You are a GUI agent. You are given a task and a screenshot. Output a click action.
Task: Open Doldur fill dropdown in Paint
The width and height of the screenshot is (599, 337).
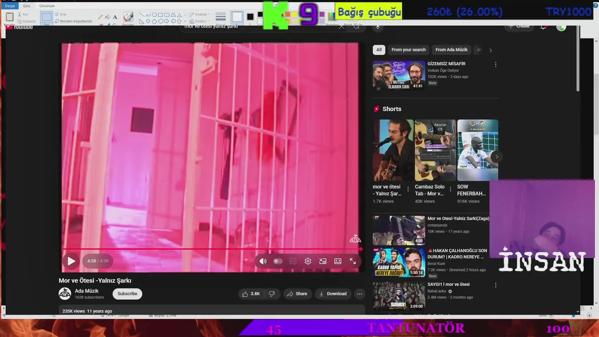(x=199, y=21)
